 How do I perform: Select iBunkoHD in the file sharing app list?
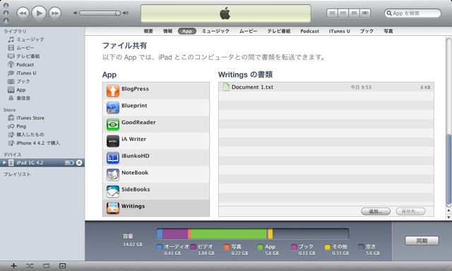coord(156,158)
